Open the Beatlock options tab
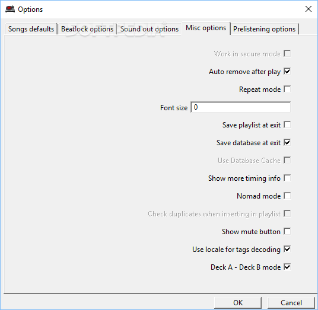 [87, 29]
